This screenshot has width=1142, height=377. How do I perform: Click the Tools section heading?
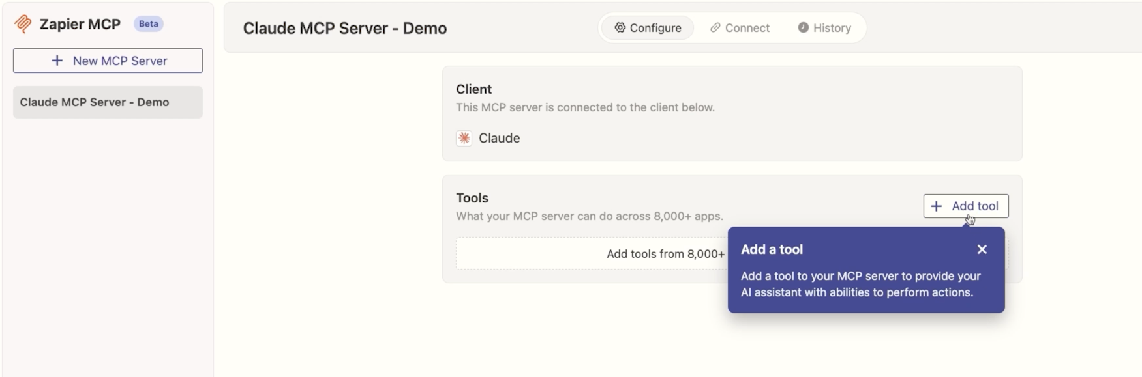(x=472, y=198)
